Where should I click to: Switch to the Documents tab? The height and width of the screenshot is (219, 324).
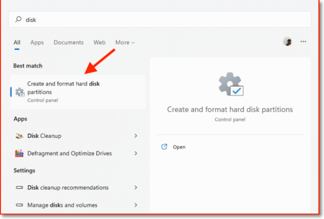pos(68,43)
